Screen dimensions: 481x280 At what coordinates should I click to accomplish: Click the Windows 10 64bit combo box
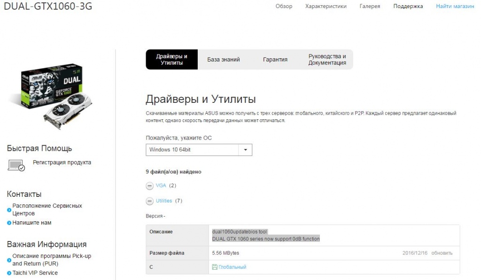[199, 150]
